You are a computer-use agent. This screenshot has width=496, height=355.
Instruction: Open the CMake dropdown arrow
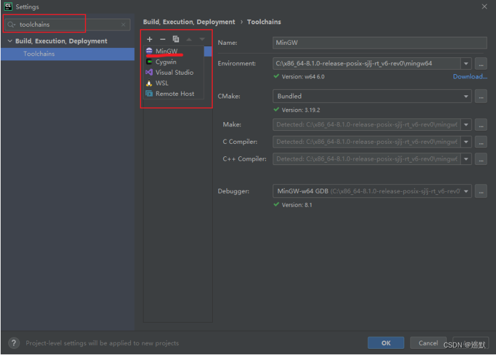point(466,96)
